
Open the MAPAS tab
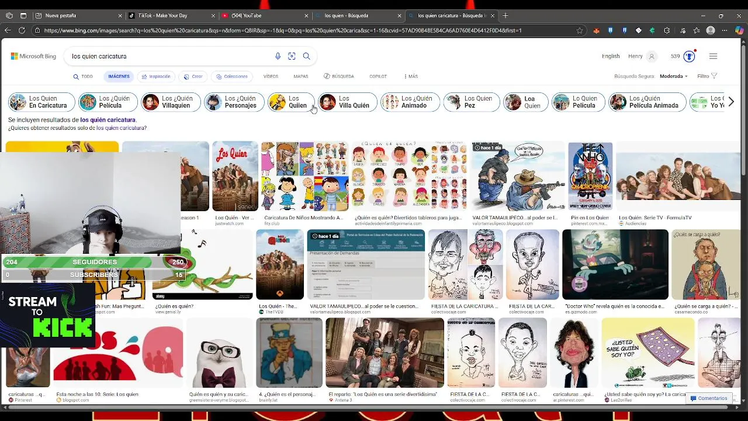pyautogui.click(x=301, y=77)
